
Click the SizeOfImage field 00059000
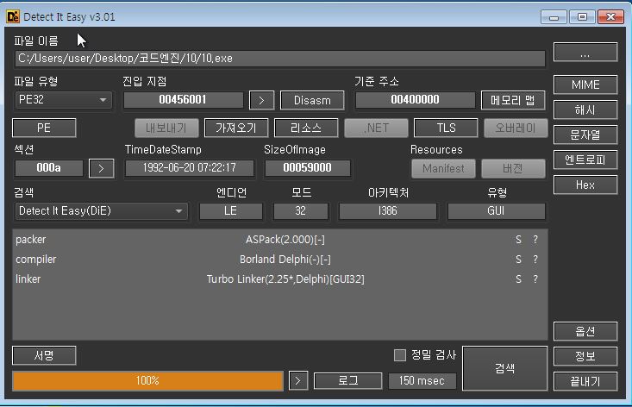[x=308, y=168]
